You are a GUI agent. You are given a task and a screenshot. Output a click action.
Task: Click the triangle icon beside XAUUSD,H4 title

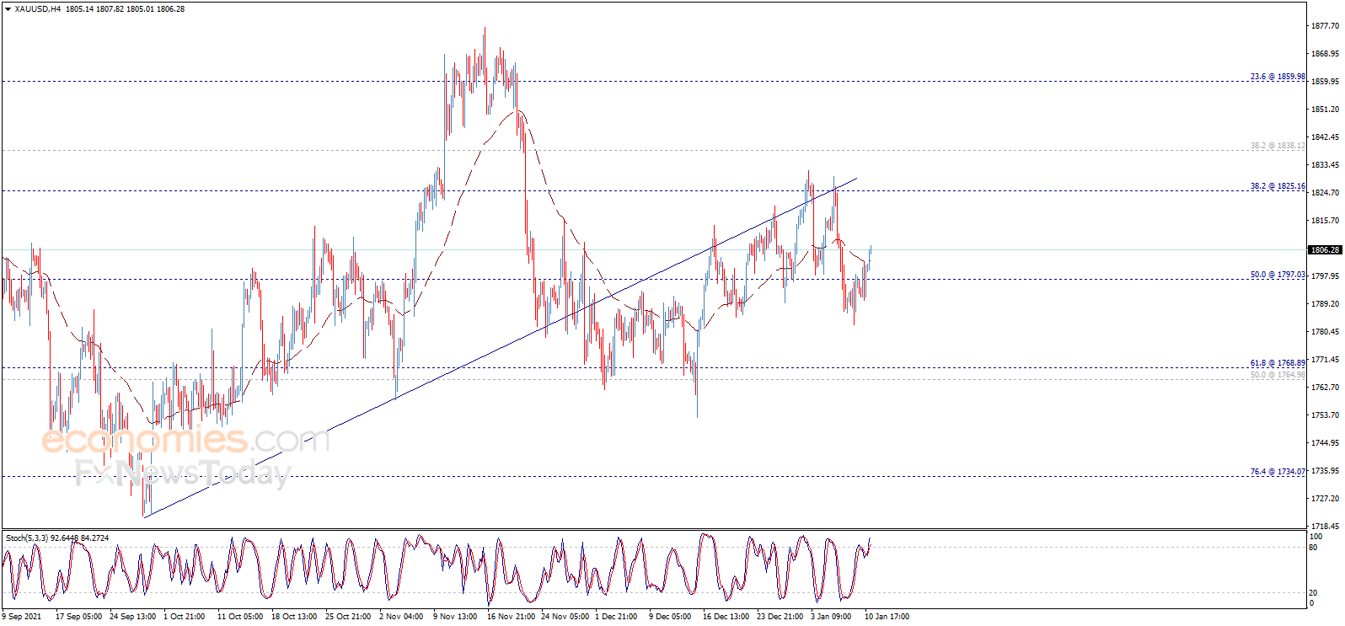8,9
